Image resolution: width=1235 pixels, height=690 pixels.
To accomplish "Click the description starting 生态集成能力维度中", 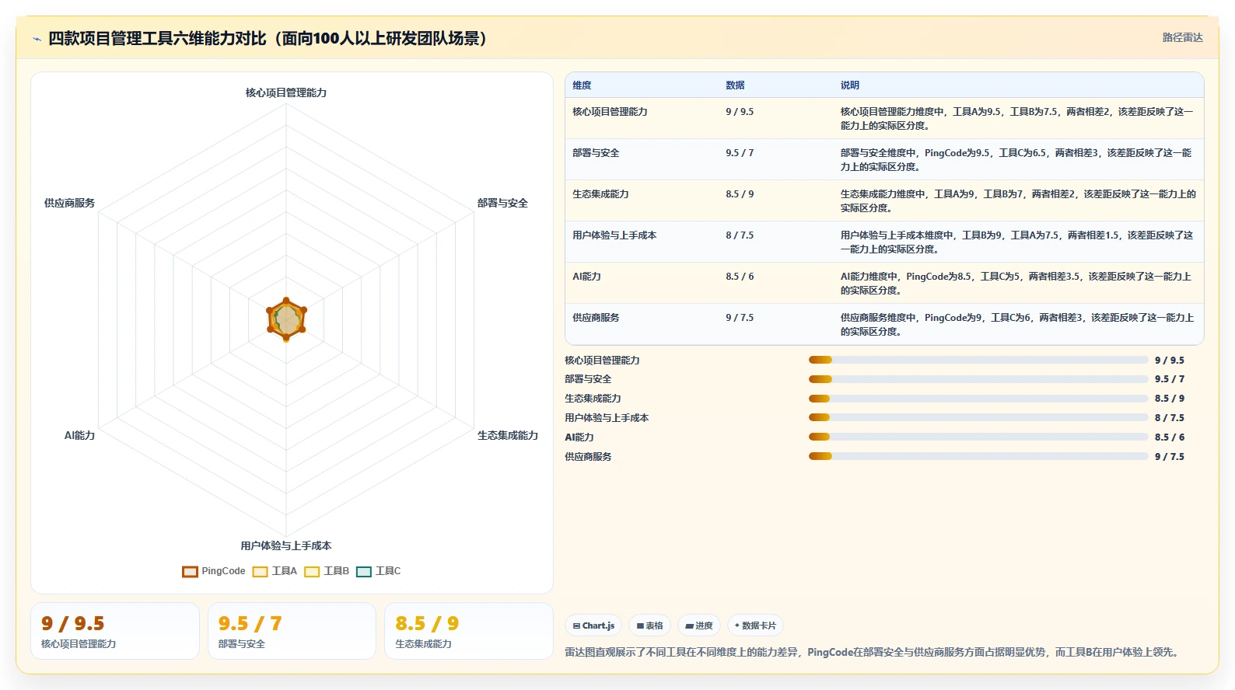I will coord(1018,201).
